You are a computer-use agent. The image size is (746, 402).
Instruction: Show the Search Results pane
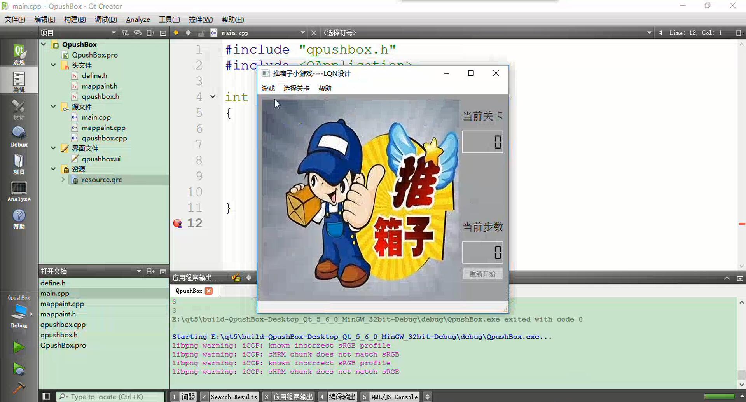(229, 397)
